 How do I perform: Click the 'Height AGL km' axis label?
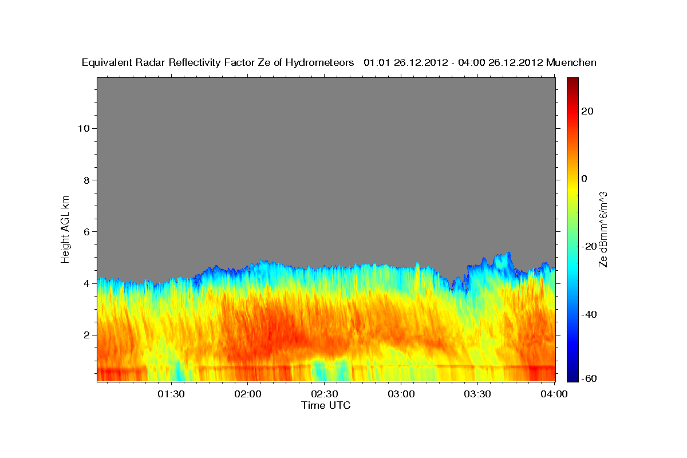coord(66,228)
